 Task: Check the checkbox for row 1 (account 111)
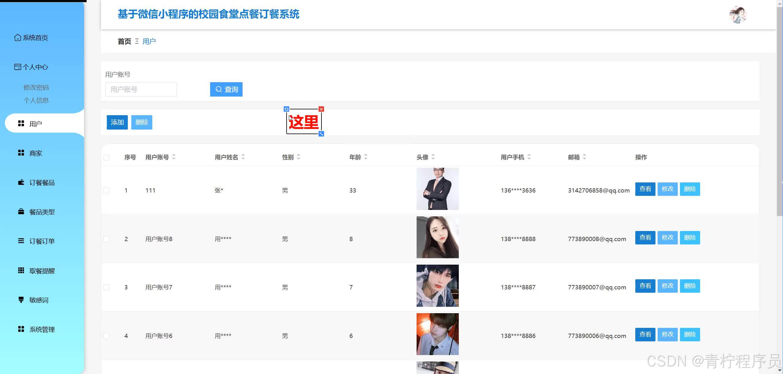(x=106, y=191)
